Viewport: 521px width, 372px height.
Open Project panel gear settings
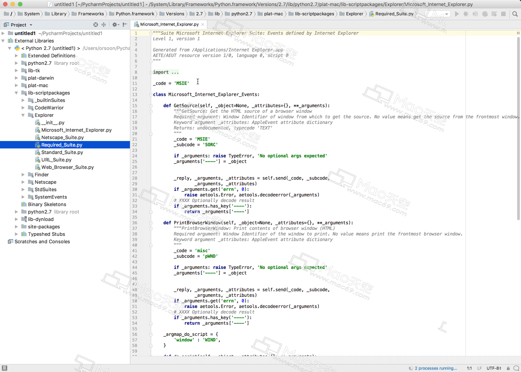pos(115,25)
